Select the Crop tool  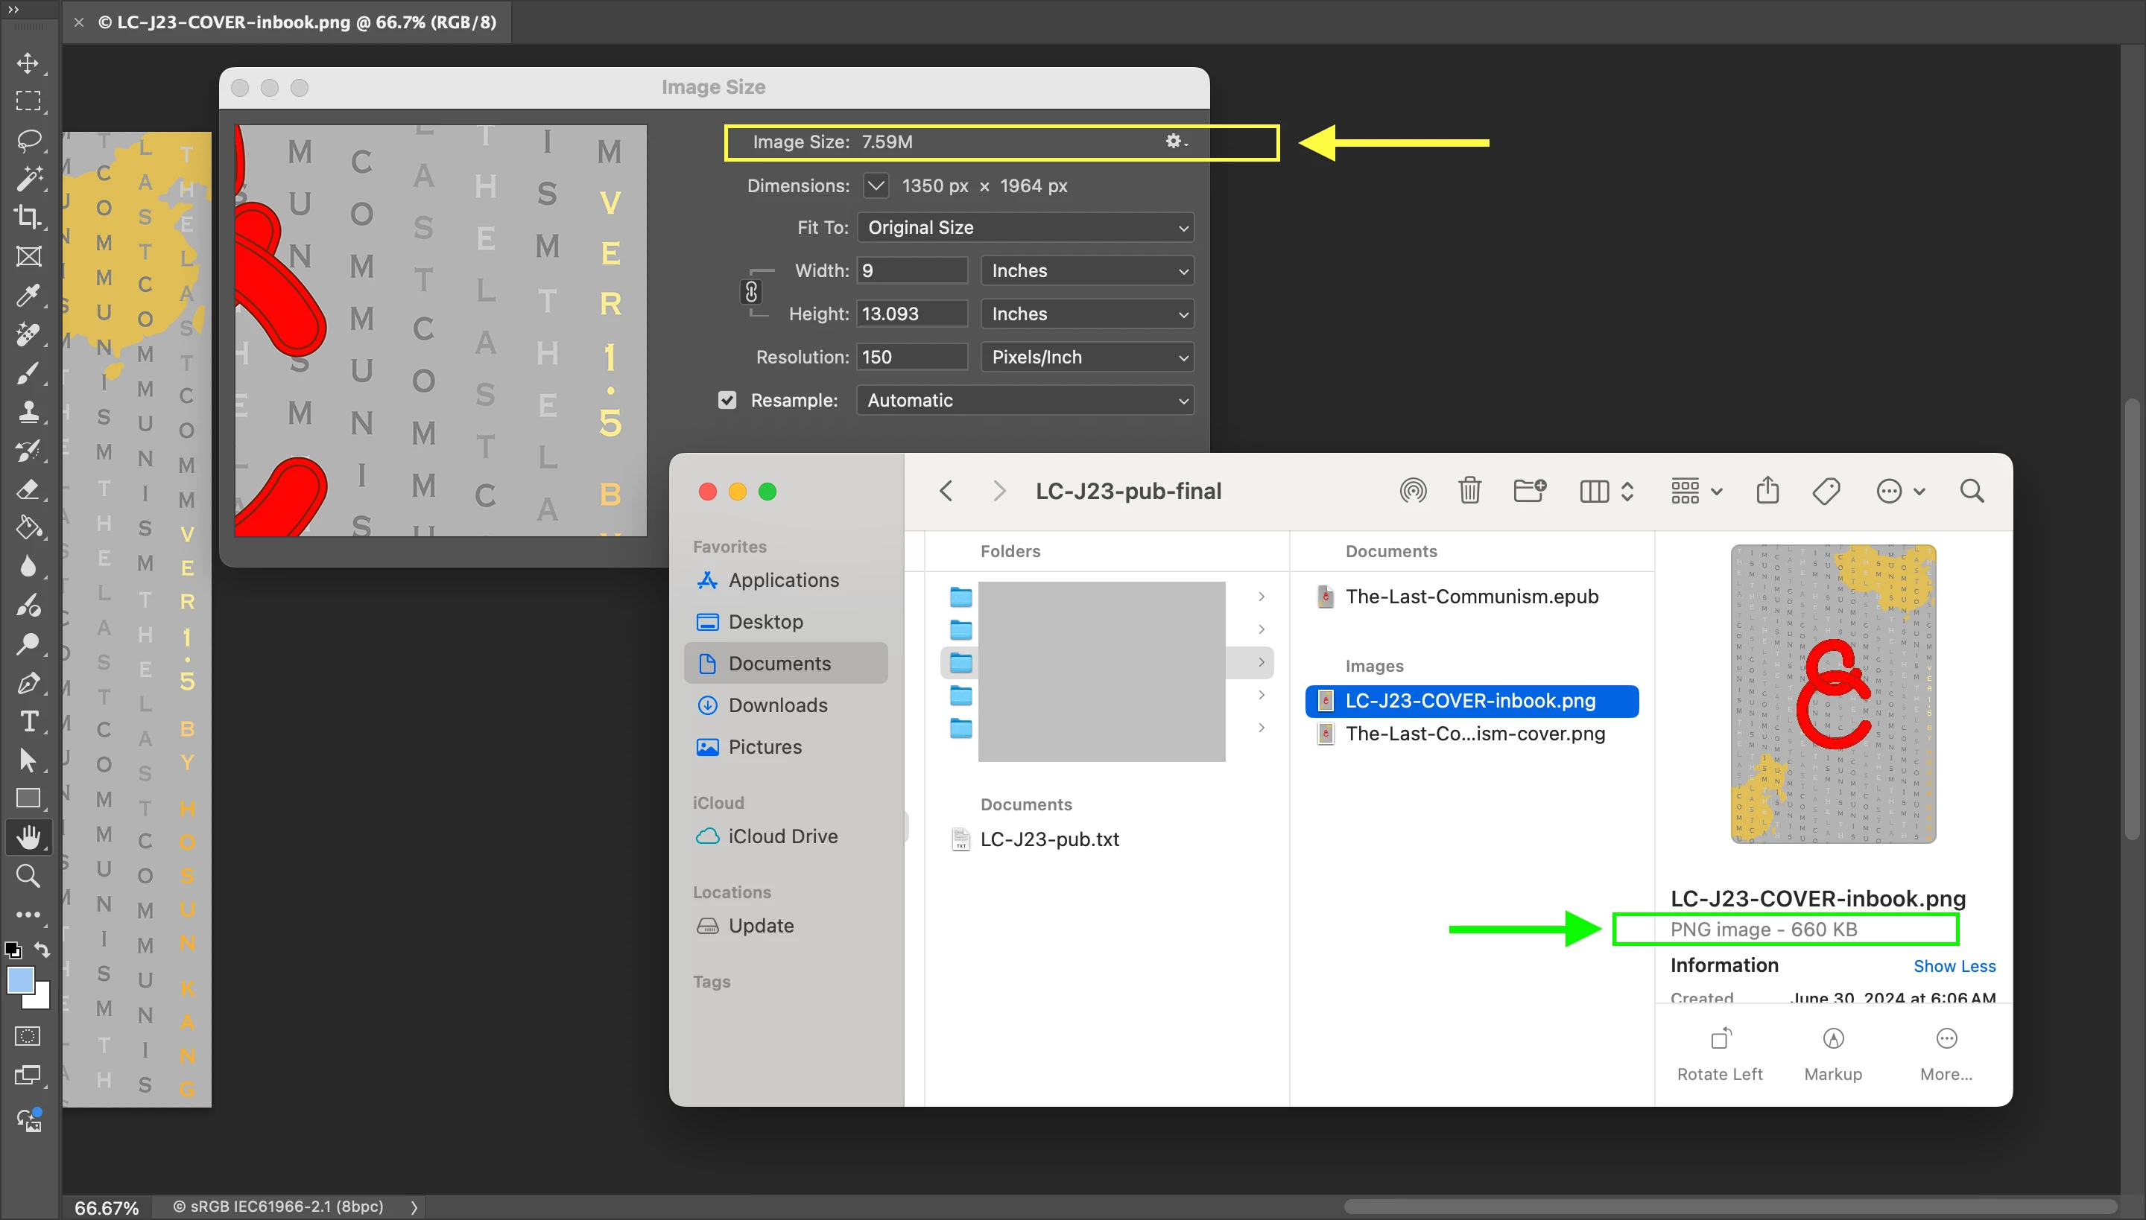[28, 217]
